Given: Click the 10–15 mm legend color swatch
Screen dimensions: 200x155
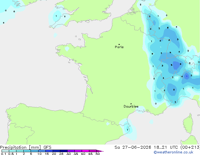Looking at the screenshot, I should [42, 151].
